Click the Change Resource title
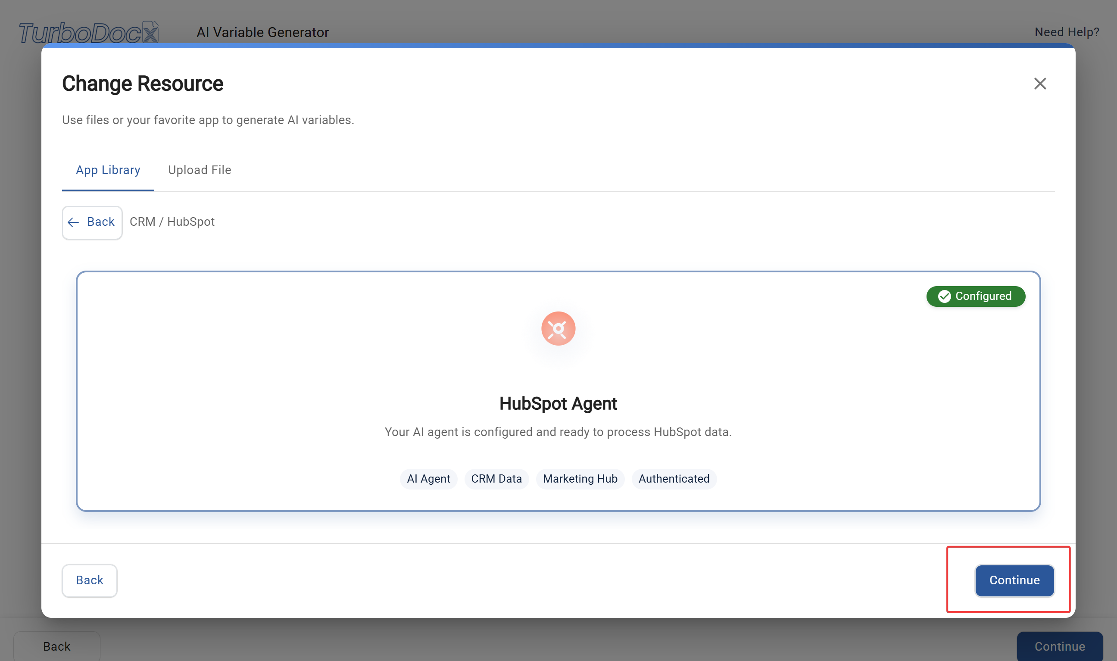The image size is (1117, 661). 143,84
